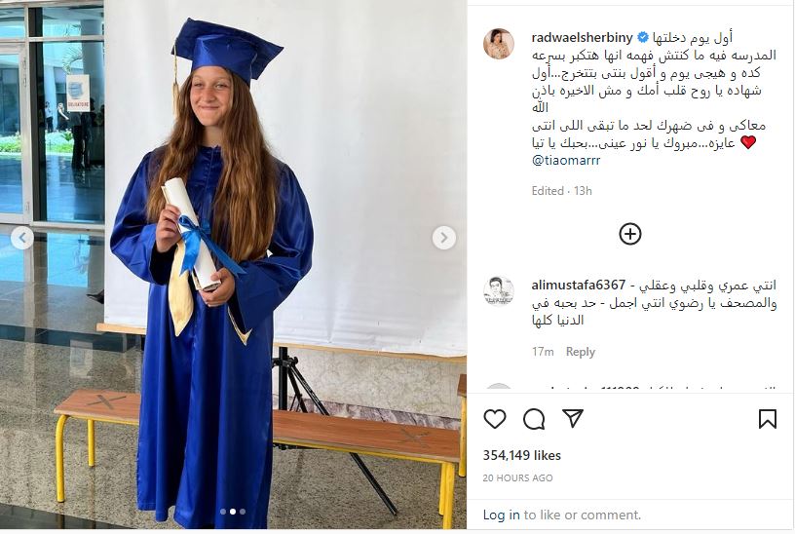795x534 pixels.
Task: Select the first carousel indicator dot
Action: tap(223, 512)
